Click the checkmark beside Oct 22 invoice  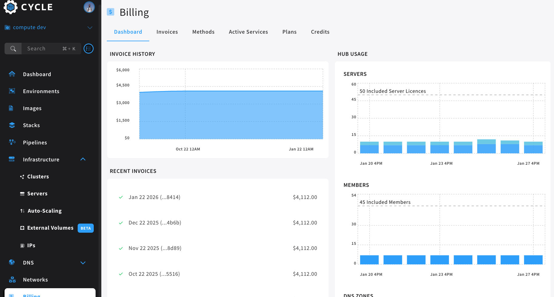point(120,274)
